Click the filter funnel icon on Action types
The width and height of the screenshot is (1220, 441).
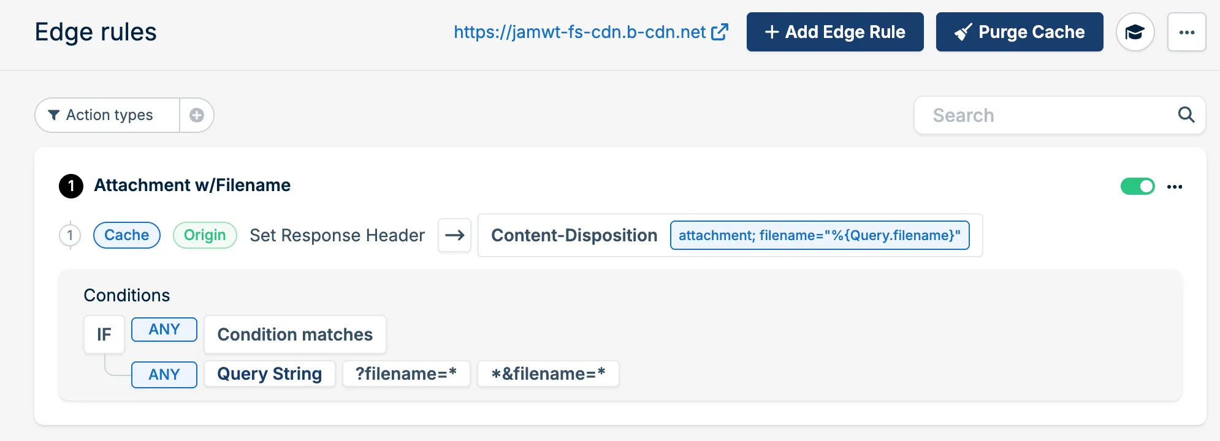53,115
